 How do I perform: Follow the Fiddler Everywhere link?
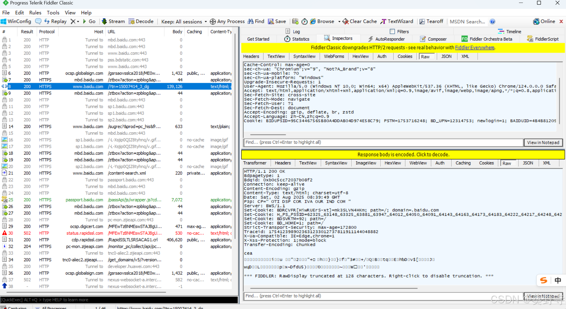click(x=475, y=48)
